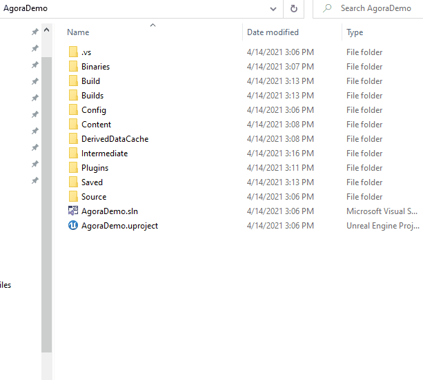Click the Plugins date 4/14/2021 3:11 PM
Image resolution: width=423 pixels, height=380 pixels.
(x=280, y=168)
